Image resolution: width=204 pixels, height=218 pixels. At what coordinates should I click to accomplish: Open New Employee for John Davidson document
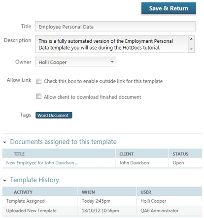click(42, 163)
